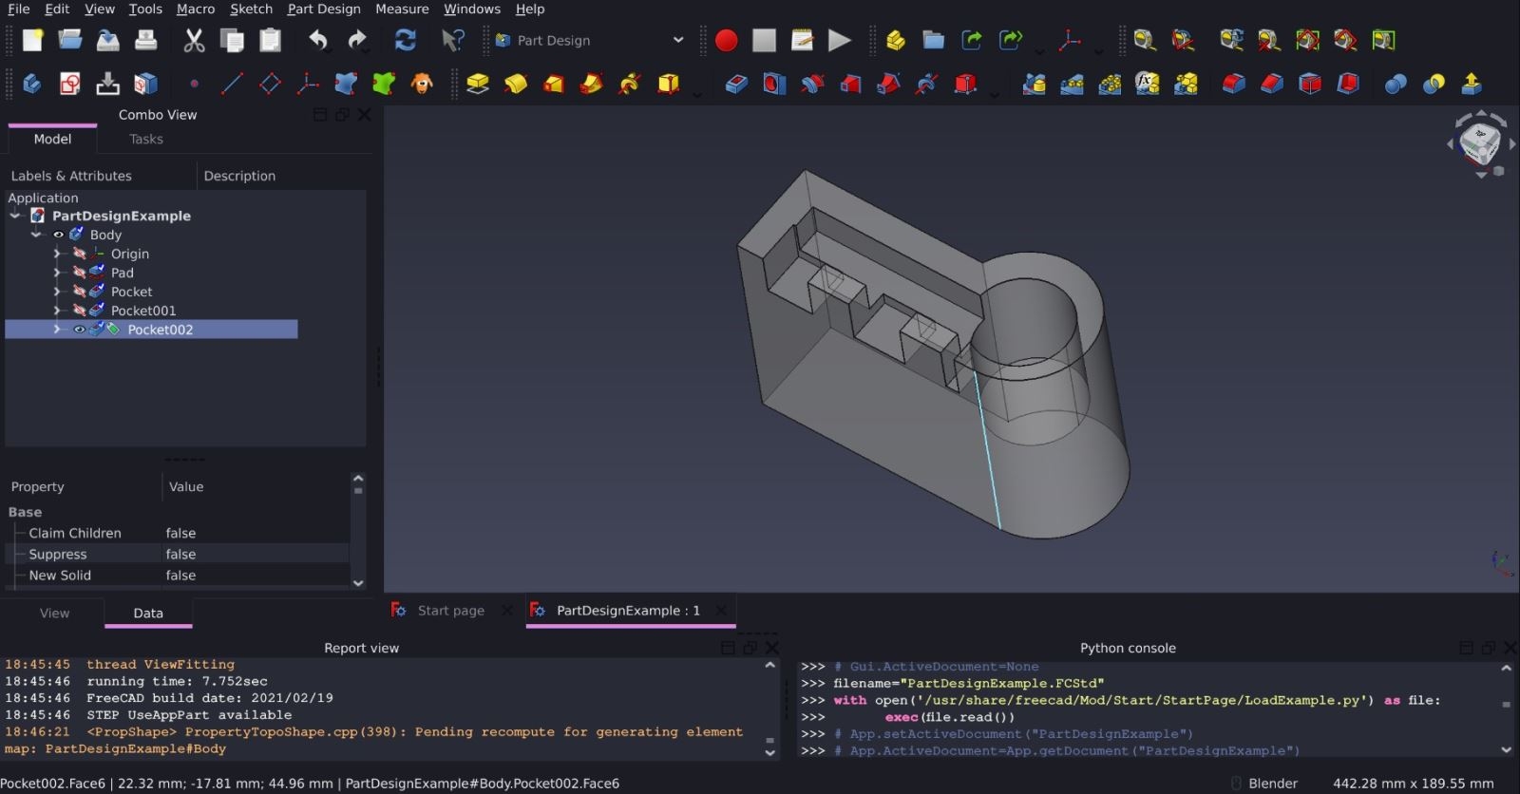Click the Pad tool icon in the toolbar

[478, 85]
